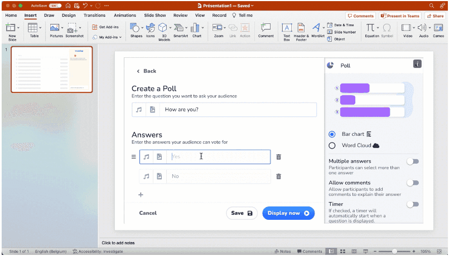Open the Animations tab
Screen dimensions: 449x256
pyautogui.click(x=125, y=16)
